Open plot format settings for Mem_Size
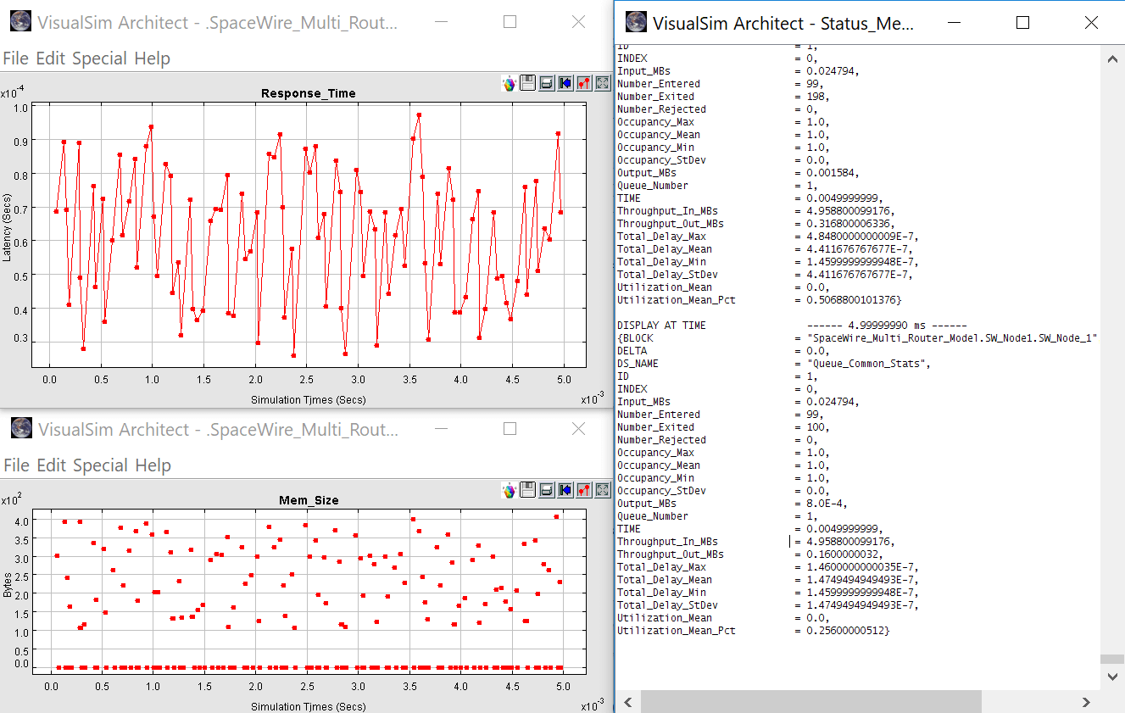This screenshot has height=713, width=1125. pos(583,490)
